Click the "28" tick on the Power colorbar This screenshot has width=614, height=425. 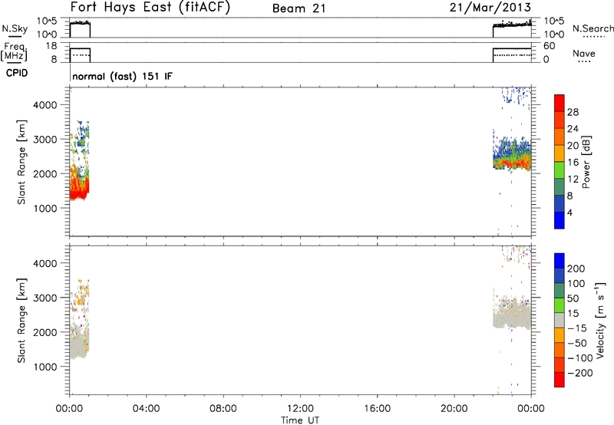[x=573, y=112]
